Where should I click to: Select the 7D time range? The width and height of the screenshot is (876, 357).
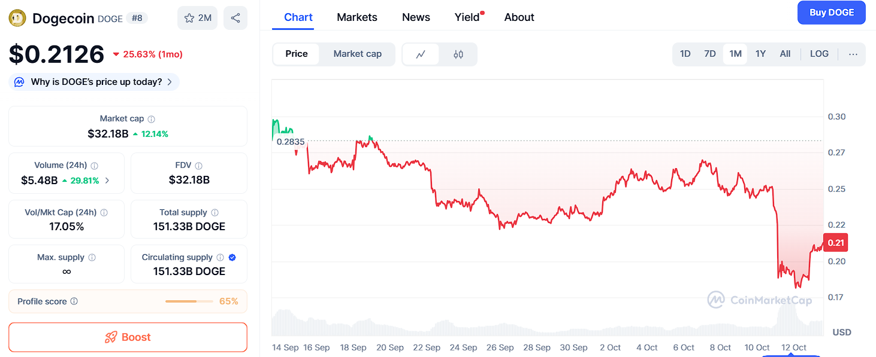click(710, 54)
